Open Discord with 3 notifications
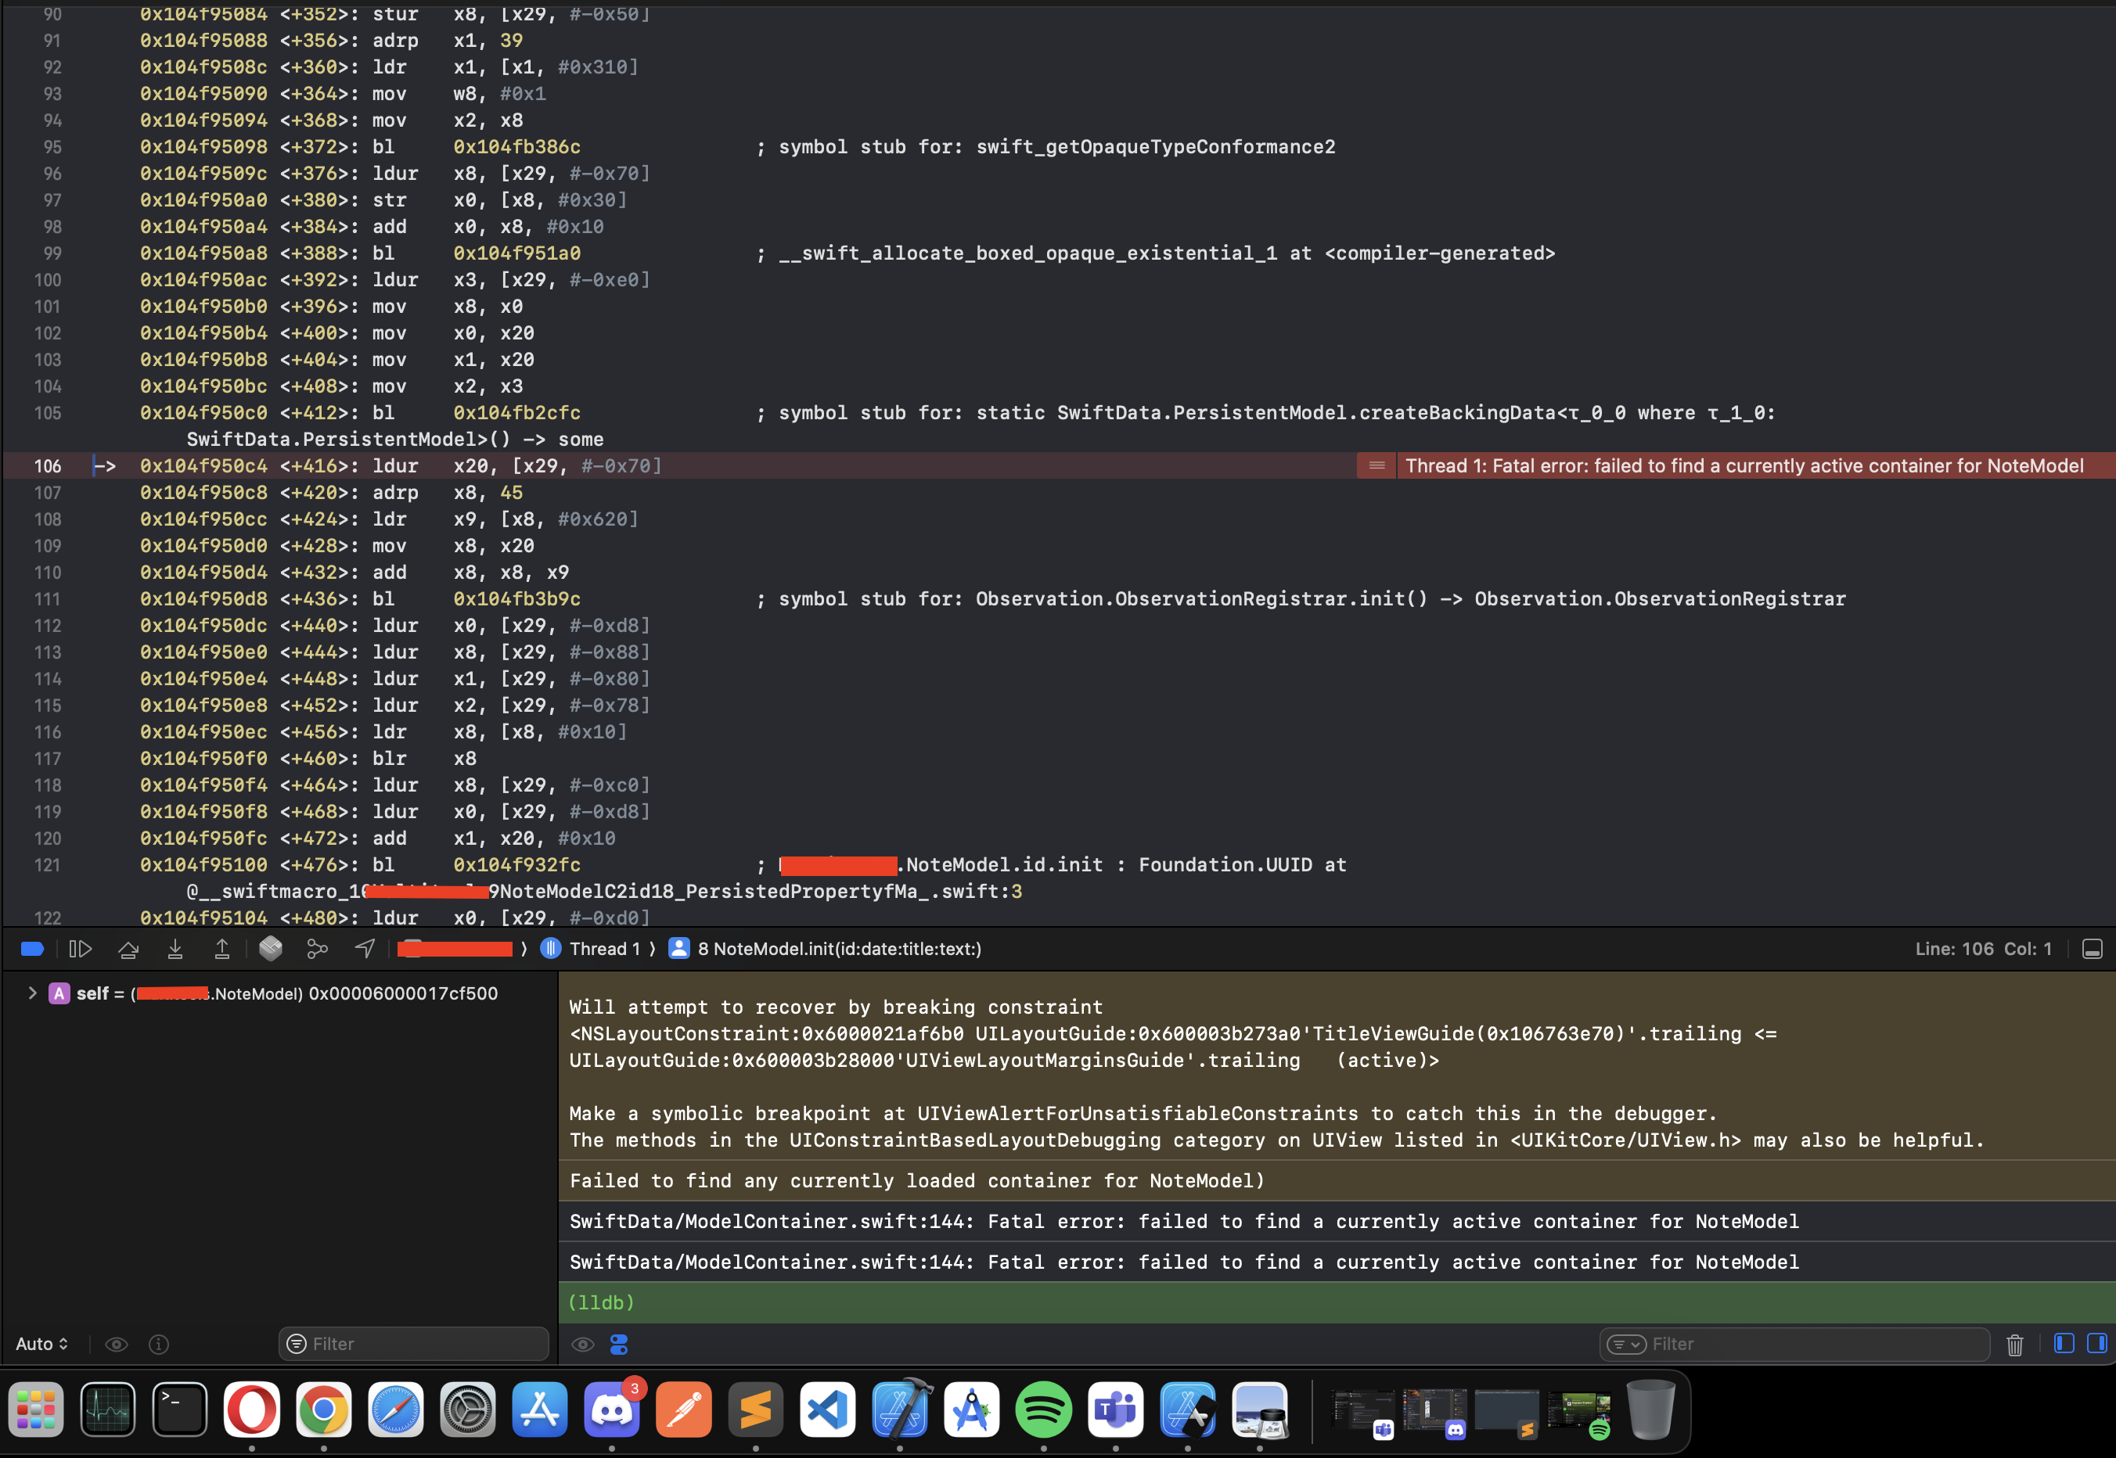Screen dimensions: 2116x1458 [611, 1409]
